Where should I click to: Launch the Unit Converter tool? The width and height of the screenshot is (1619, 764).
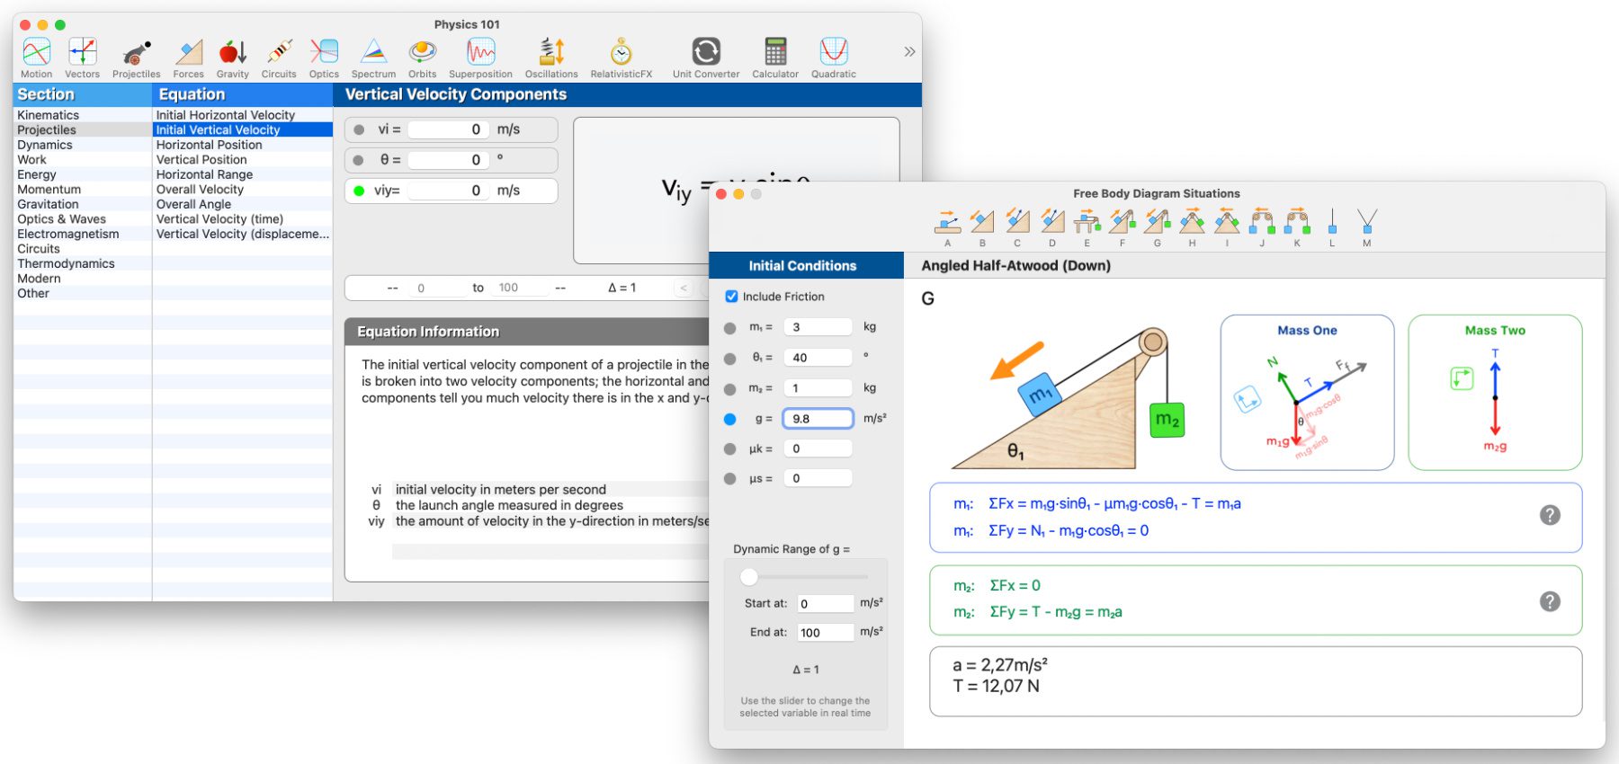pos(705,58)
